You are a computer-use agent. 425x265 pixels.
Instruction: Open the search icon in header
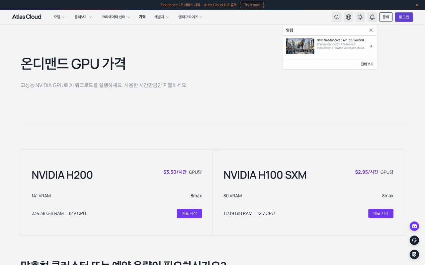tap(337, 17)
